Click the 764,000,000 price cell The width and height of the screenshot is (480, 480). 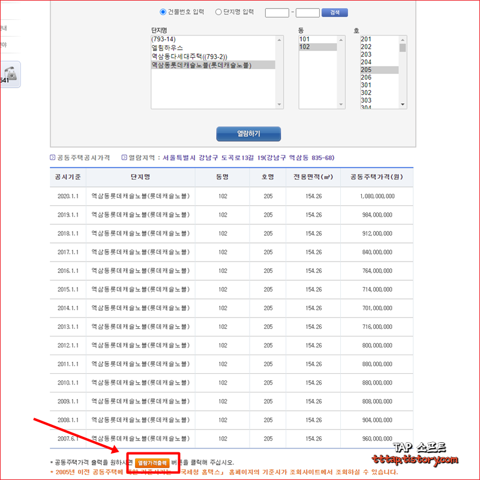pyautogui.click(x=377, y=271)
